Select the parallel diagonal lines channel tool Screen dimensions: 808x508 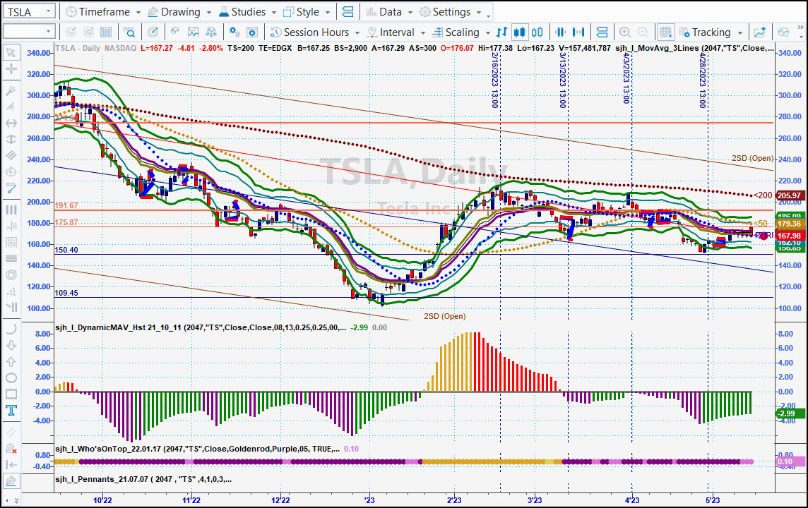click(11, 155)
